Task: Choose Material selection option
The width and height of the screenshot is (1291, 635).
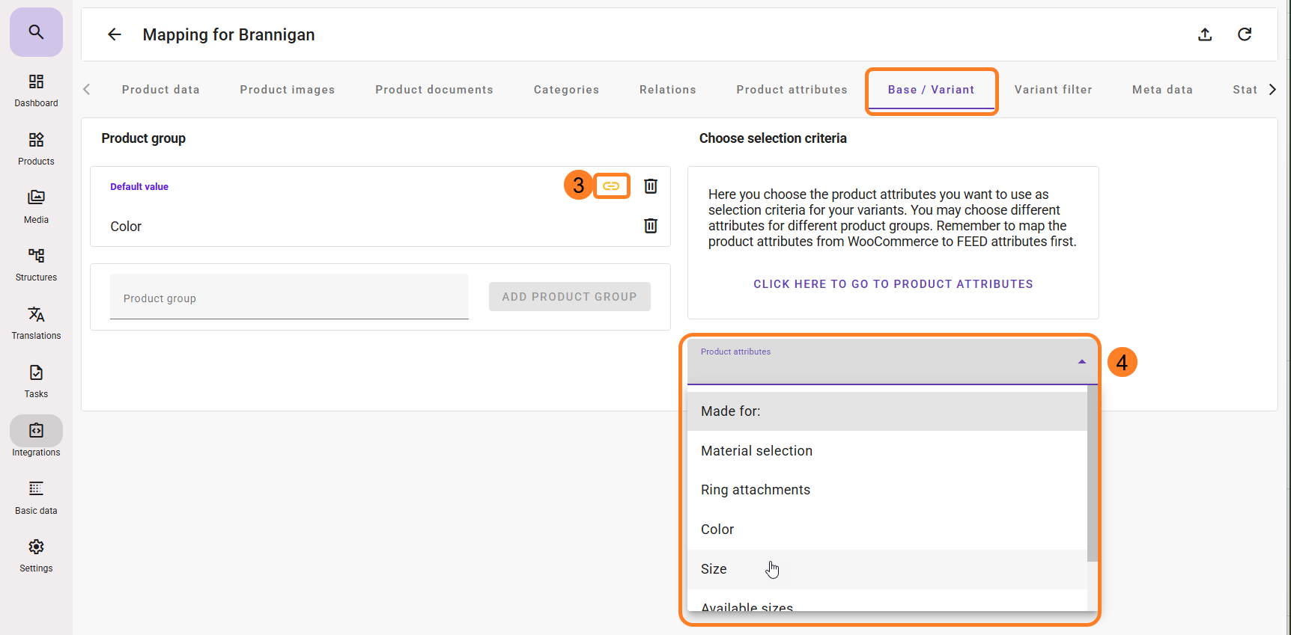Action: coord(756,451)
